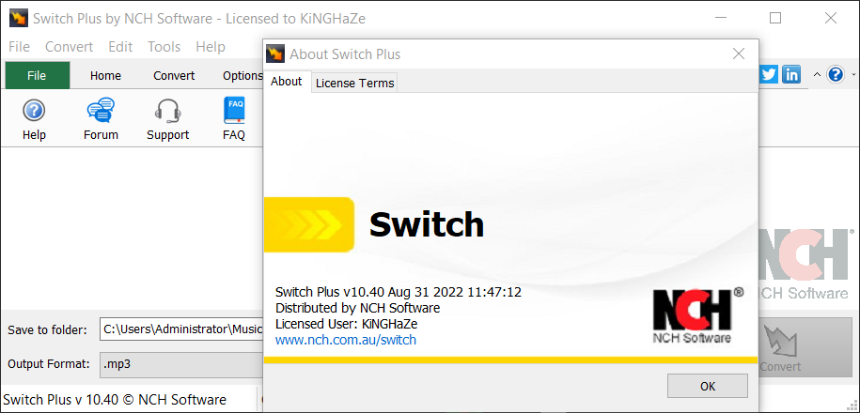
Task: Switch to the Home ribbon tab
Action: 105,76
